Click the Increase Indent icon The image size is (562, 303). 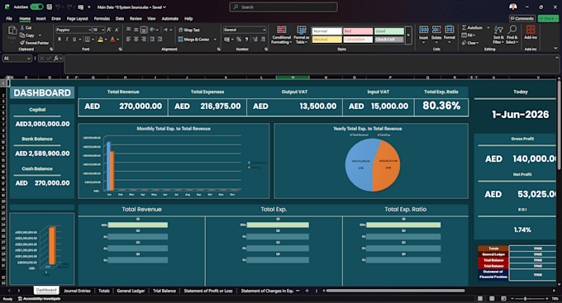tap(160, 40)
